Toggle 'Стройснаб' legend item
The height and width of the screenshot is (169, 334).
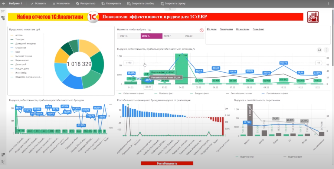18,48
